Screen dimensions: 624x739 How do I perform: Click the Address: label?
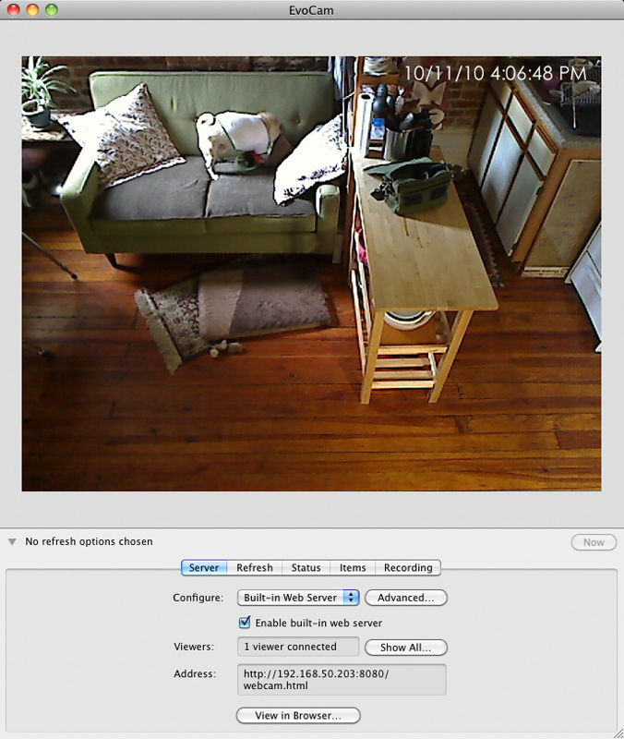click(x=195, y=673)
